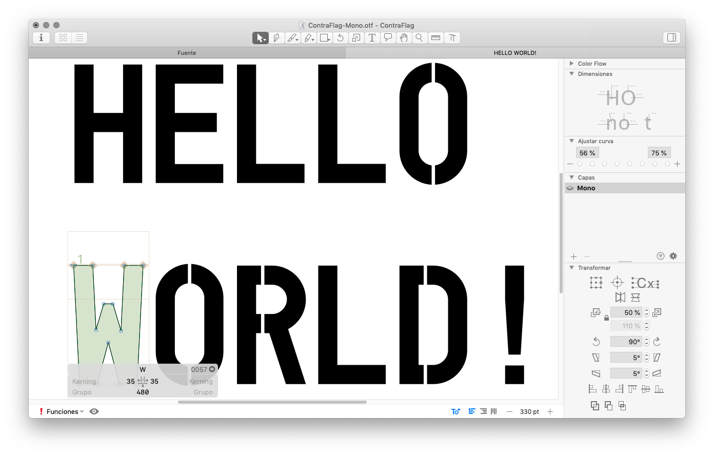Activate the Rotate tool in toolbar
The width and height of the screenshot is (714, 456).
coord(340,38)
